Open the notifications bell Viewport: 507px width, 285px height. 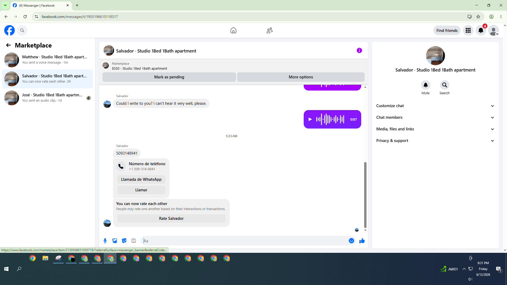pos(481,30)
